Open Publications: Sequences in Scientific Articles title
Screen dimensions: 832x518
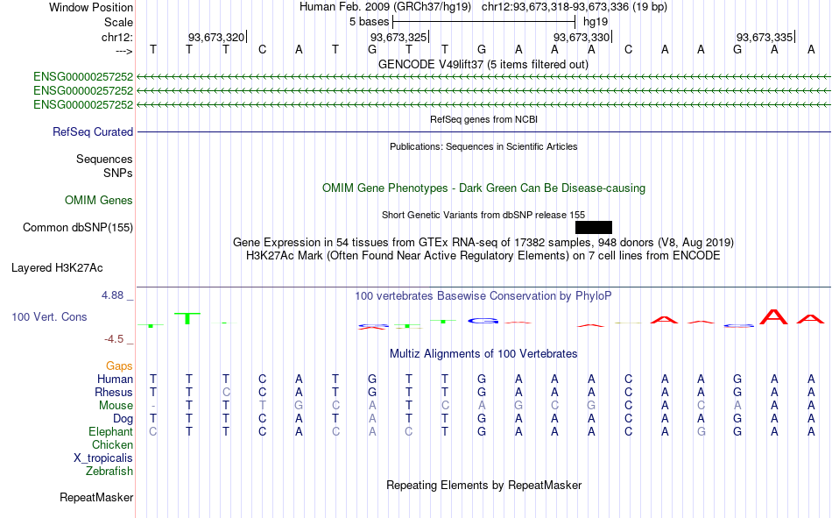pos(483,146)
